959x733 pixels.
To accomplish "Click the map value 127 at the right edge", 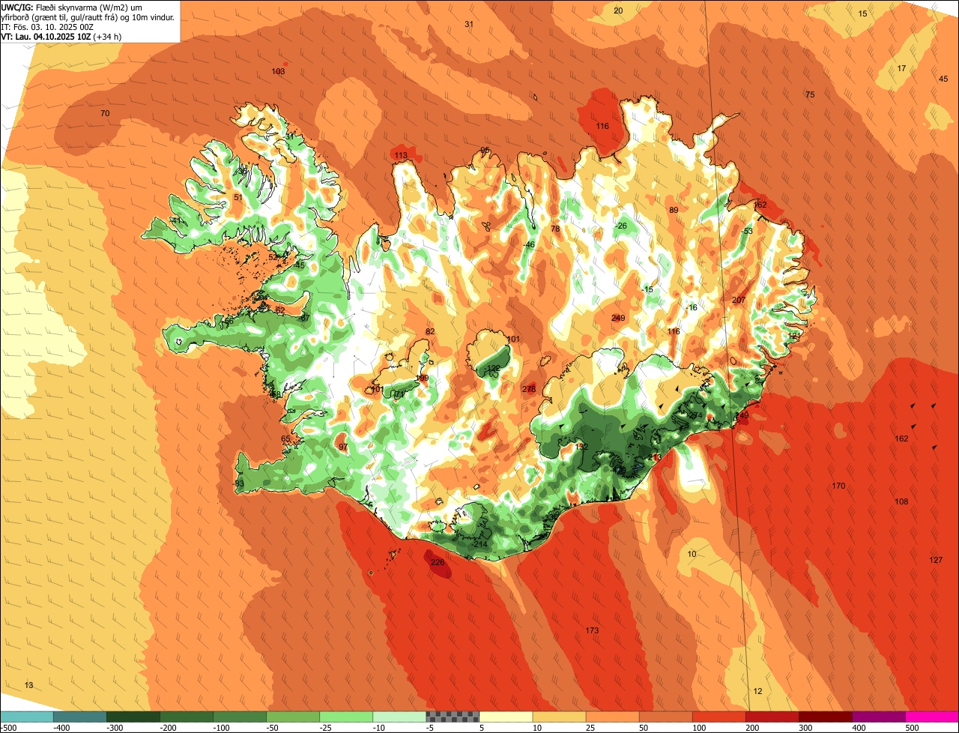I will (x=936, y=560).
